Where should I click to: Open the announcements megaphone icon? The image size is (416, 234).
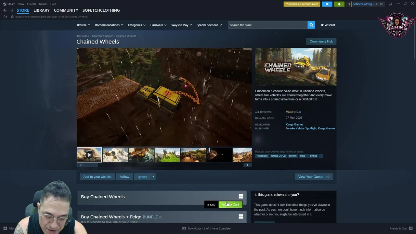(327, 4)
